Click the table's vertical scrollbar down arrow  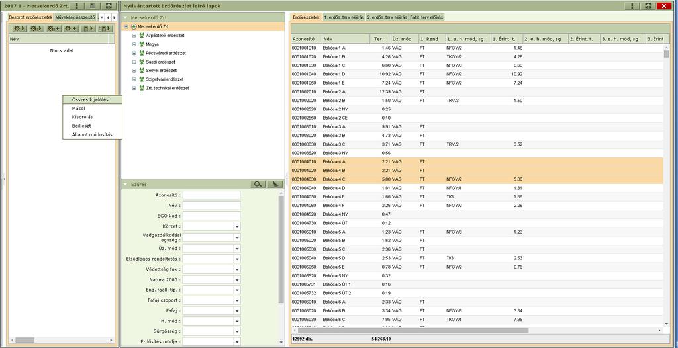(x=666, y=323)
